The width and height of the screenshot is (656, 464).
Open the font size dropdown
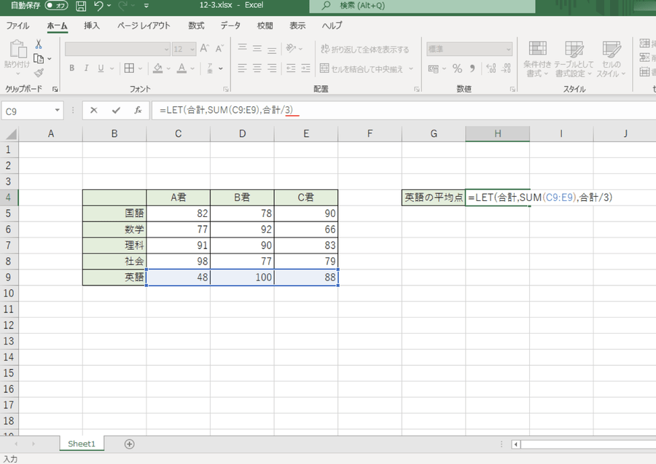(192, 50)
